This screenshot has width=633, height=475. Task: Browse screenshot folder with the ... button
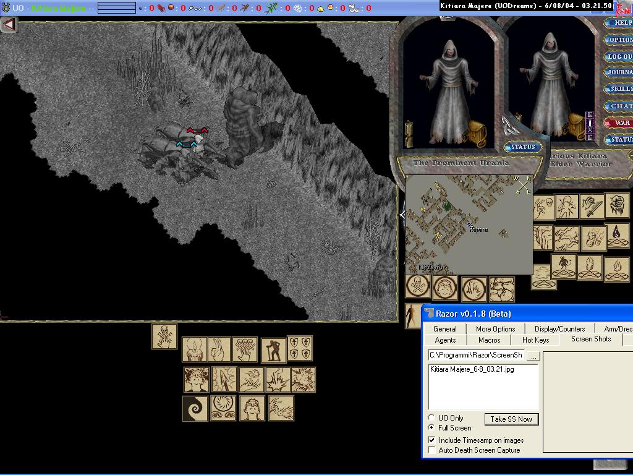point(533,356)
